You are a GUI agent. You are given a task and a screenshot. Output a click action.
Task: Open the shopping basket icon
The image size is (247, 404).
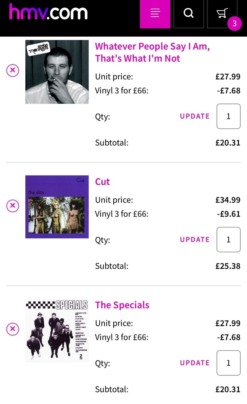[222, 13]
